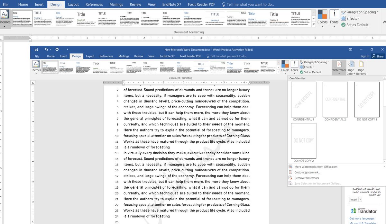Viewport: 386px width, 224px height.
Task: Open the File tab in the outer window
Action: (5, 4)
